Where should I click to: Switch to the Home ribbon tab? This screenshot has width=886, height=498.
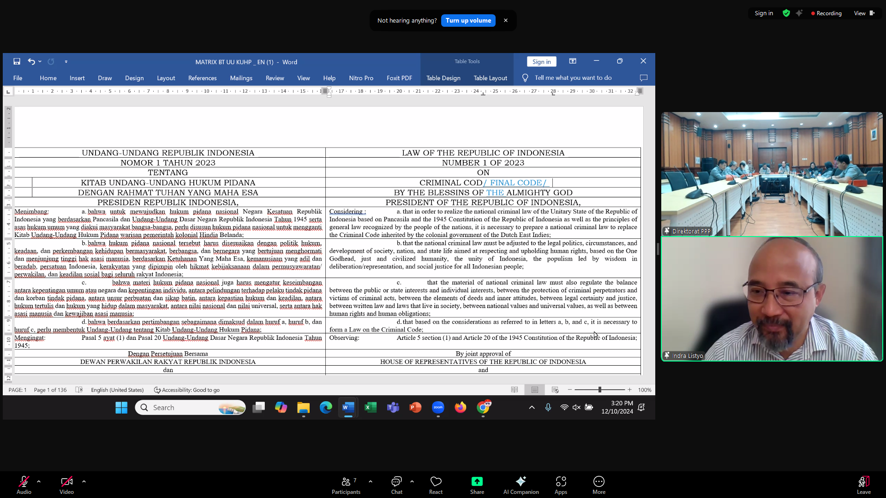[48, 78]
